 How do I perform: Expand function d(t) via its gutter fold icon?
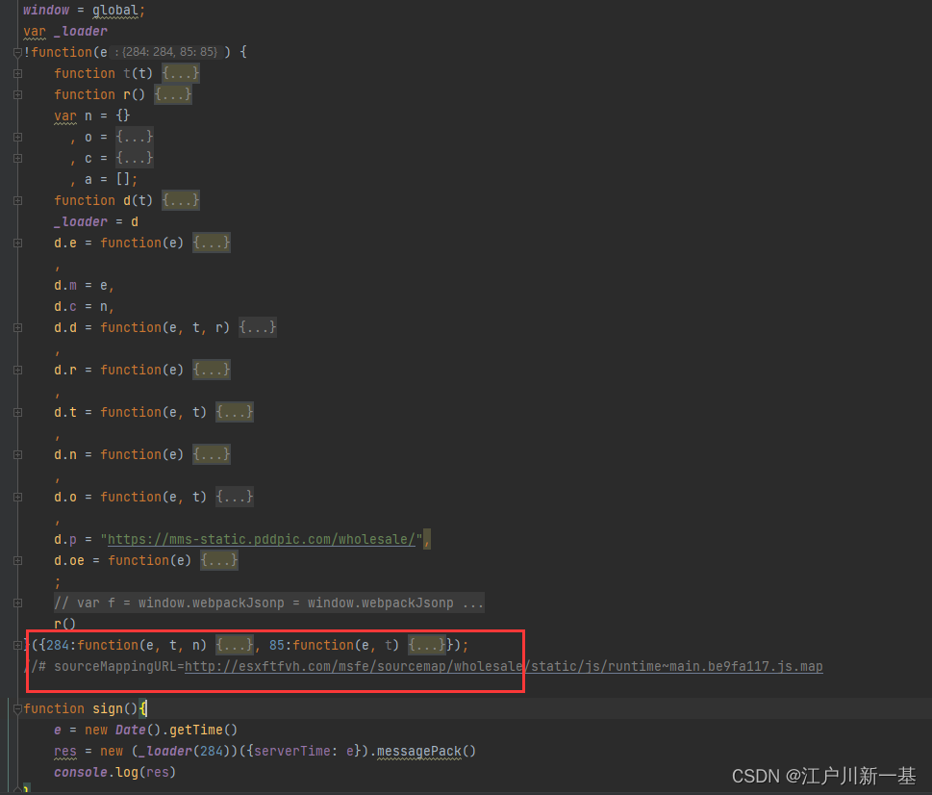[17, 201]
